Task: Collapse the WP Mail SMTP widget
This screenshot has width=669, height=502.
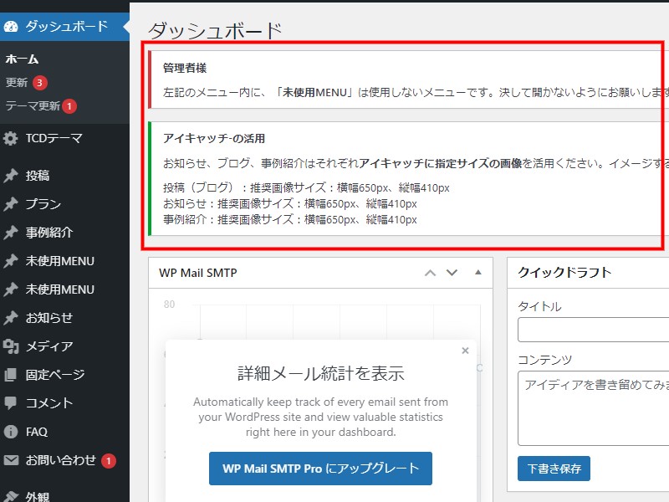Action: [x=479, y=273]
